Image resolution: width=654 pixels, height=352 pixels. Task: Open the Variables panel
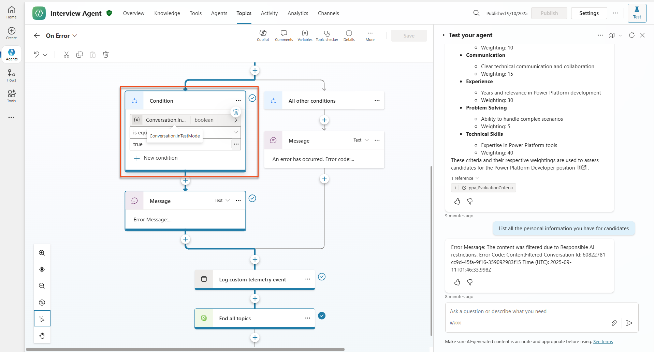click(x=305, y=35)
